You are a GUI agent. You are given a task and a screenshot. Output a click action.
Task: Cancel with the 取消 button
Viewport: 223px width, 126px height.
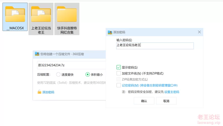click(166, 101)
